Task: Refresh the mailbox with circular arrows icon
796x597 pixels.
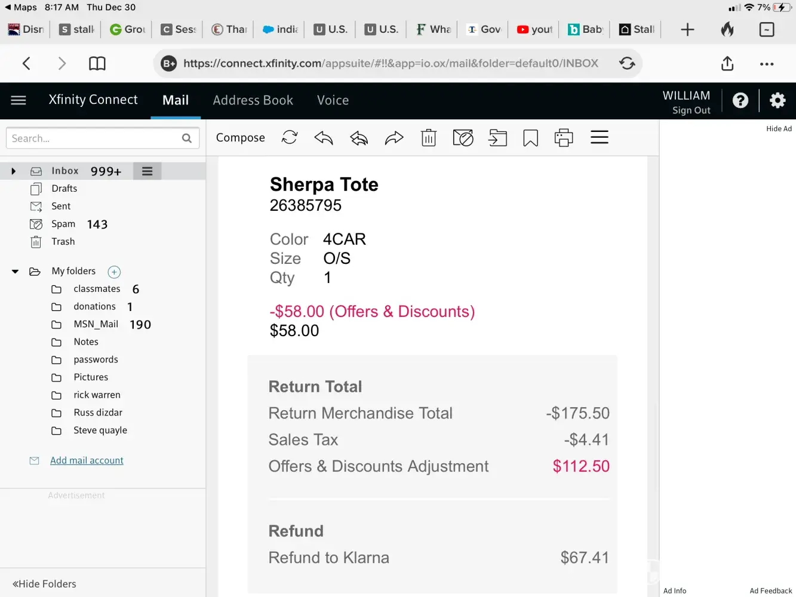Action: [290, 138]
